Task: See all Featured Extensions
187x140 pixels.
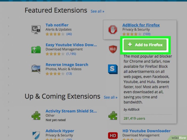Action: point(98,11)
